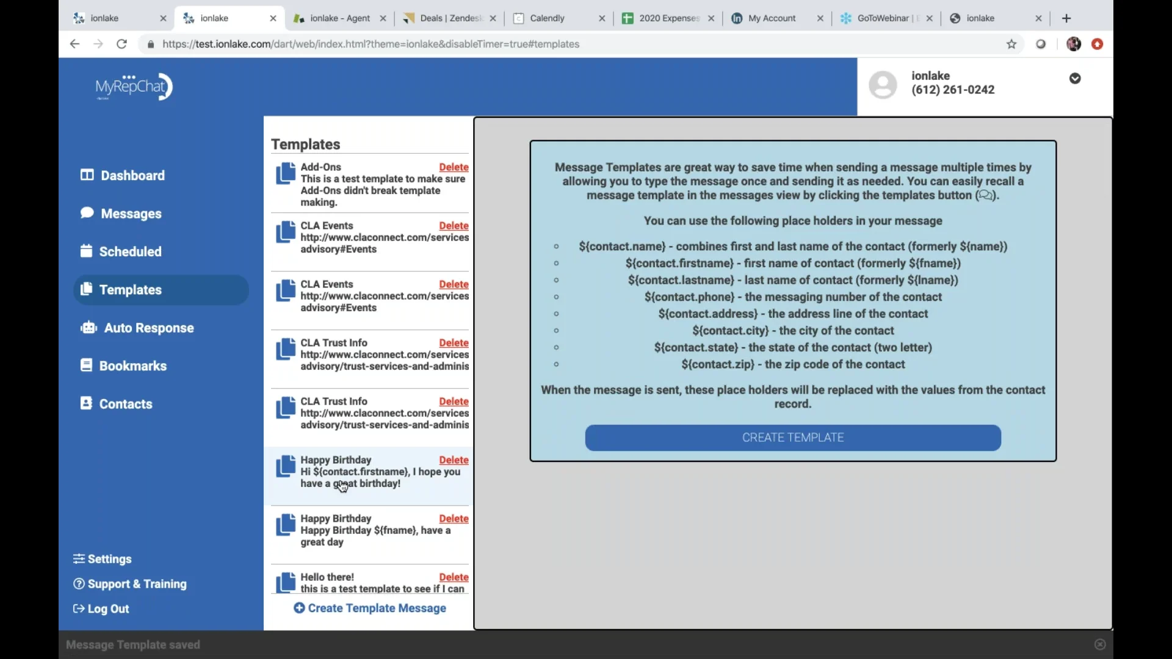Image resolution: width=1172 pixels, height=659 pixels.
Task: Click the MyRepChat logo
Action: (x=134, y=87)
